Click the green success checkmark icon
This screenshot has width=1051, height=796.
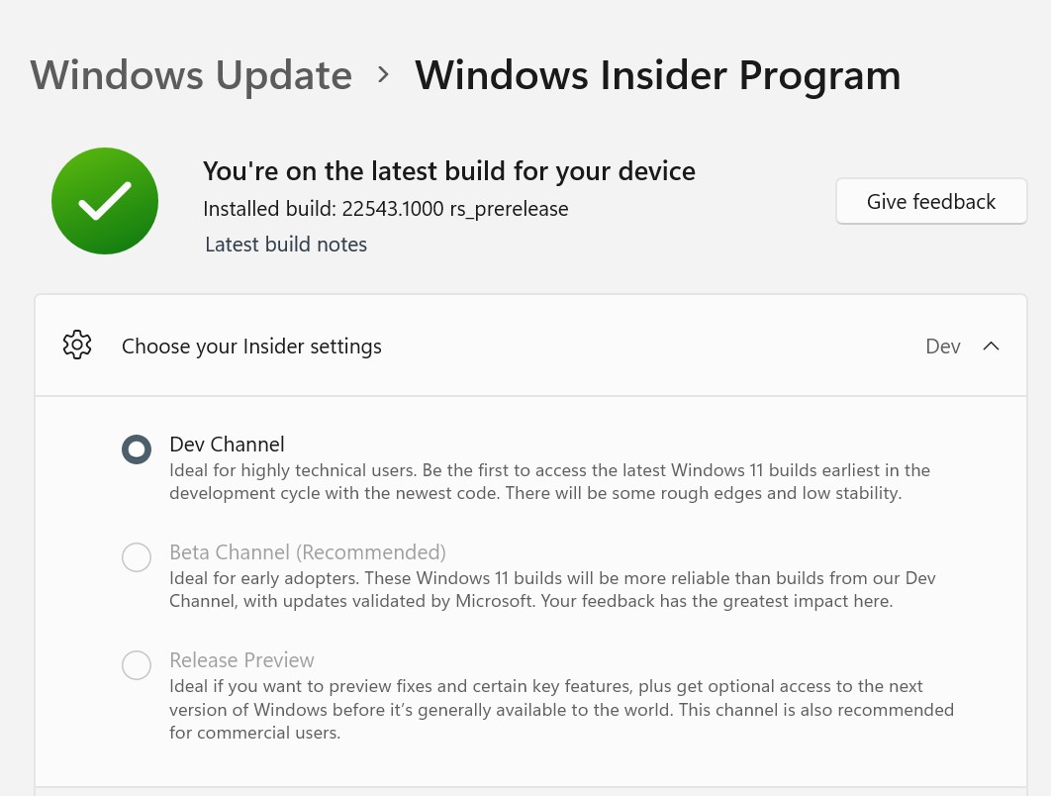click(104, 200)
